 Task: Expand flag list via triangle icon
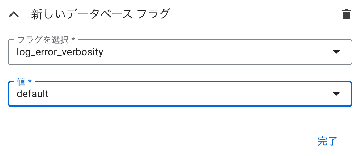click(336, 52)
